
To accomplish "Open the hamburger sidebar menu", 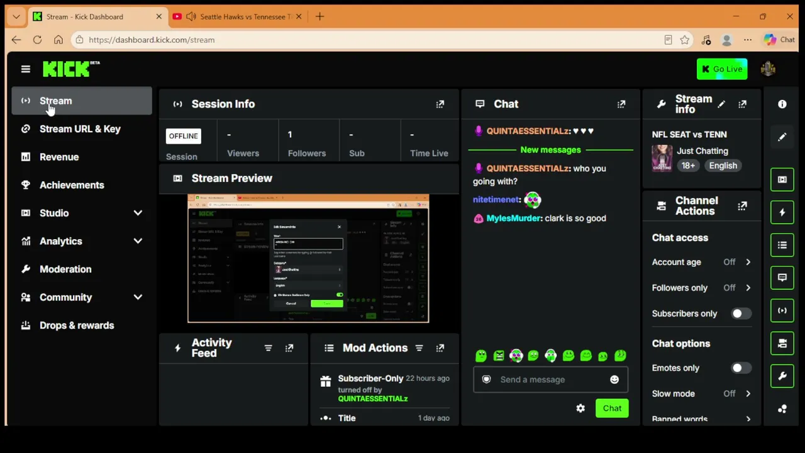I will (x=25, y=69).
